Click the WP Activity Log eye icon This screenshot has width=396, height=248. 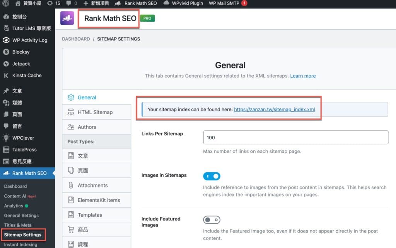pos(6,40)
